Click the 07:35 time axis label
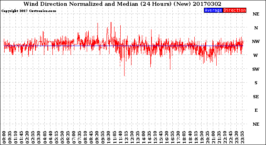The width and height of the screenshot is (266, 145). (x=79, y=137)
